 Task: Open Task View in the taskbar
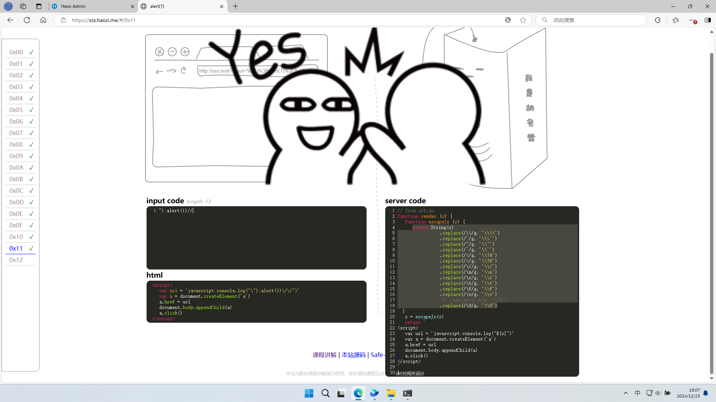tap(342, 393)
